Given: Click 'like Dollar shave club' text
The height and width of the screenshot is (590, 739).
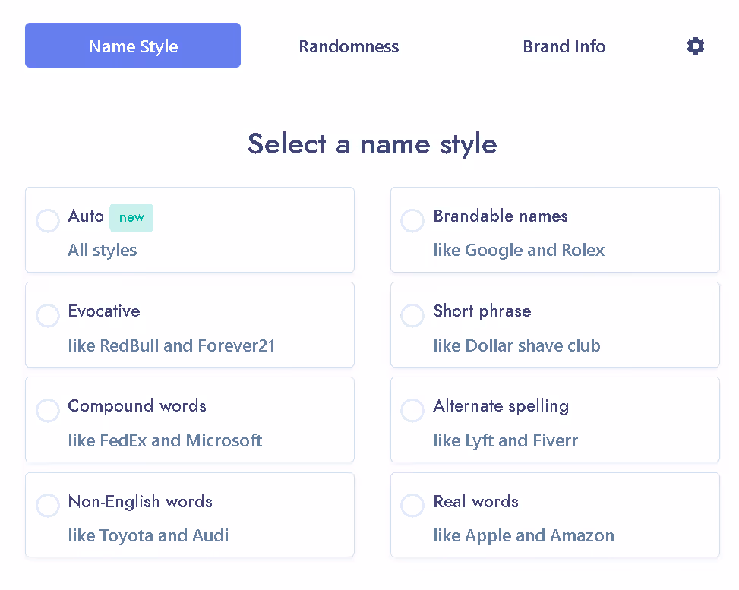Looking at the screenshot, I should (517, 345).
